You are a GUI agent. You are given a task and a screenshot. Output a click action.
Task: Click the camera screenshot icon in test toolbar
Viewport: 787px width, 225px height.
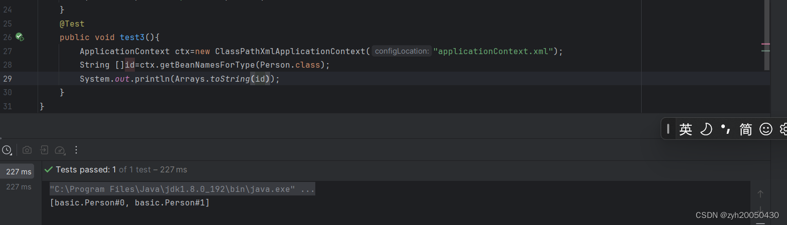tap(27, 150)
